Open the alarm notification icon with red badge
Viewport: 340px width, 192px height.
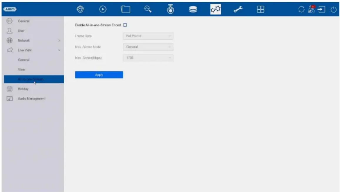[x=311, y=9]
